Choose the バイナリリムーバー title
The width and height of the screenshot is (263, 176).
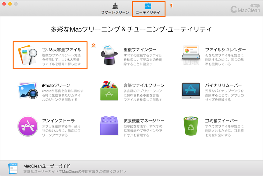point(224,85)
